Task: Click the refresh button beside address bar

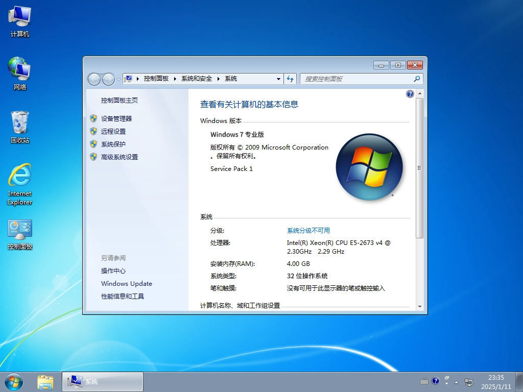Action: coord(290,79)
